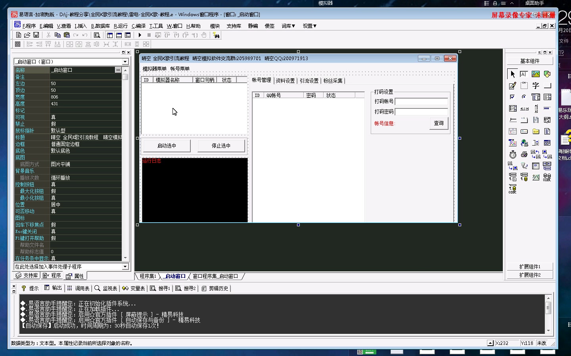
Task: Switch to the 支持库 panel tab
Action: click(x=27, y=275)
